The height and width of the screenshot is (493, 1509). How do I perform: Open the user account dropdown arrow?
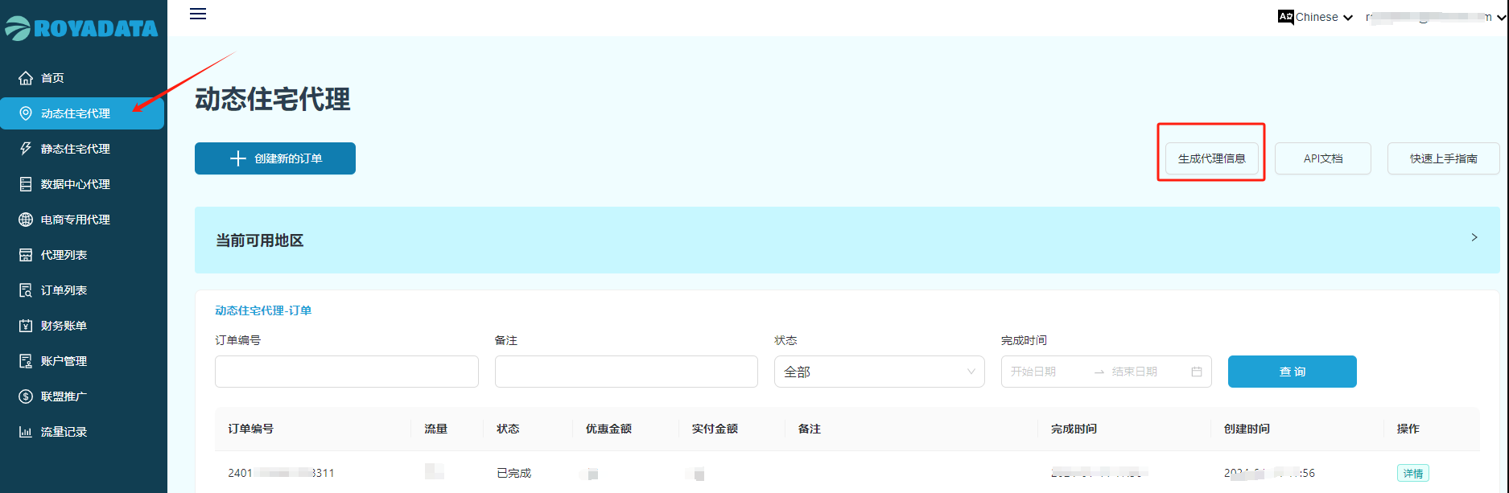1502,18
